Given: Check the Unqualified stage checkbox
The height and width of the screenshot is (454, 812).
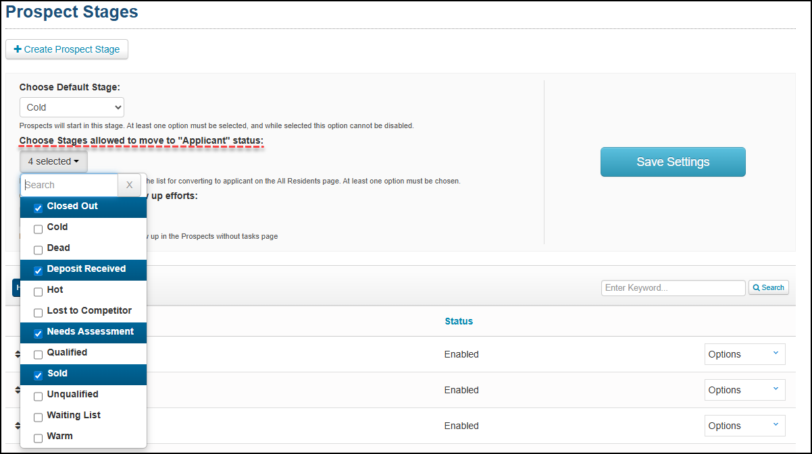Looking at the screenshot, I should click(39, 395).
